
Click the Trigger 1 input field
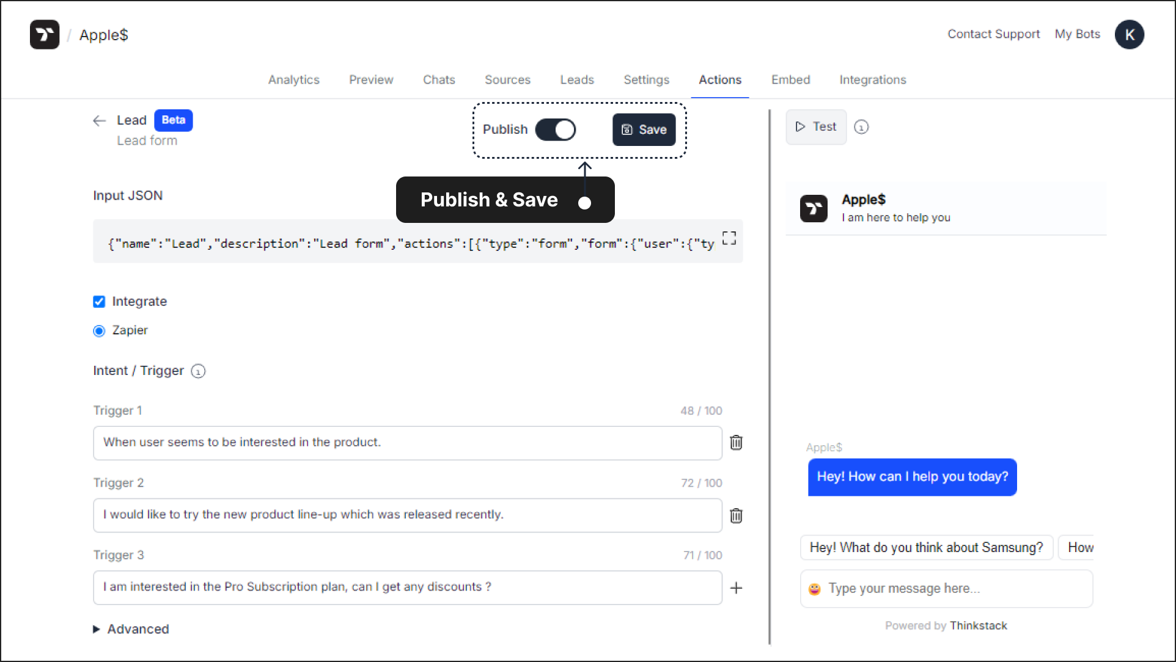(406, 442)
